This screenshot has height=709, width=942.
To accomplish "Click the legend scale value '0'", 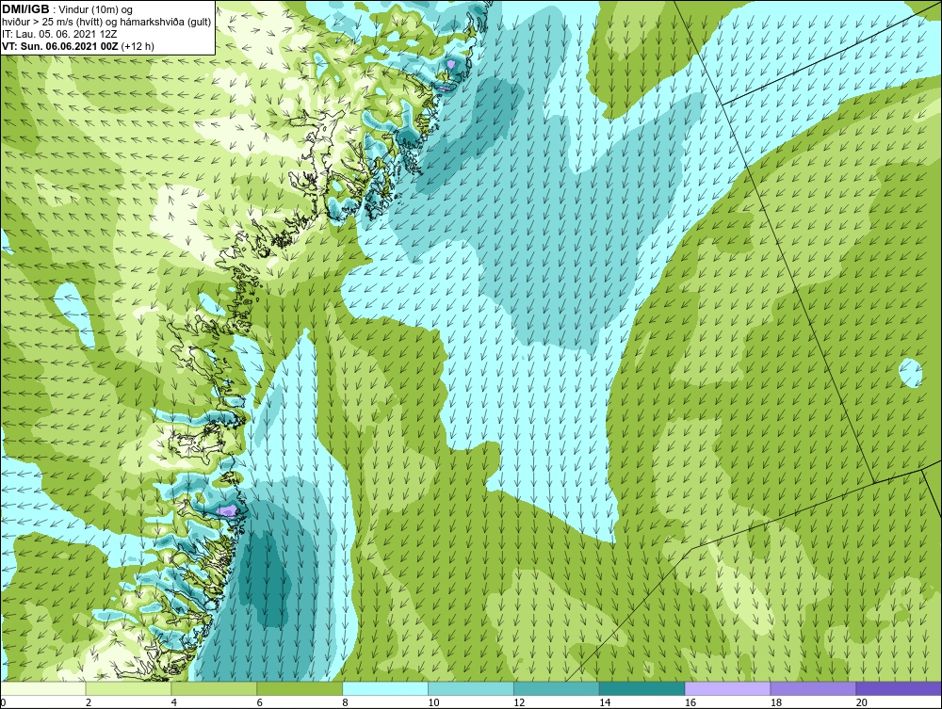I will 3,702.
